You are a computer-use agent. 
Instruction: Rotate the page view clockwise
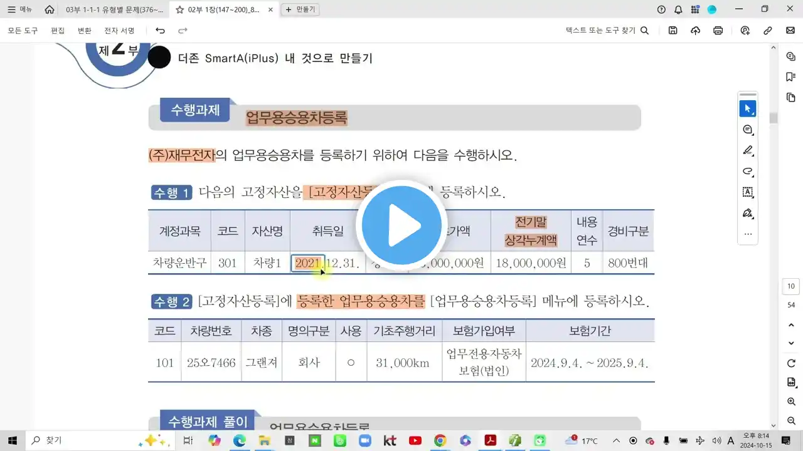coord(790,364)
